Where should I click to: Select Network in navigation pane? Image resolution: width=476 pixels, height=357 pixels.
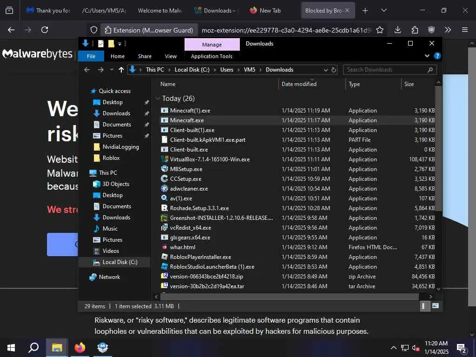pyautogui.click(x=109, y=277)
